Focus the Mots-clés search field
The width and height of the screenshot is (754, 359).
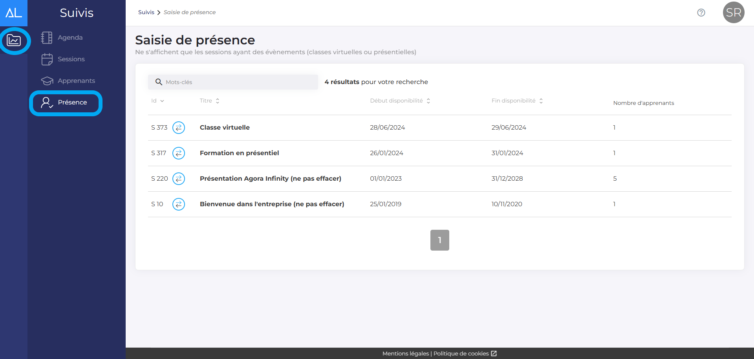(x=233, y=82)
